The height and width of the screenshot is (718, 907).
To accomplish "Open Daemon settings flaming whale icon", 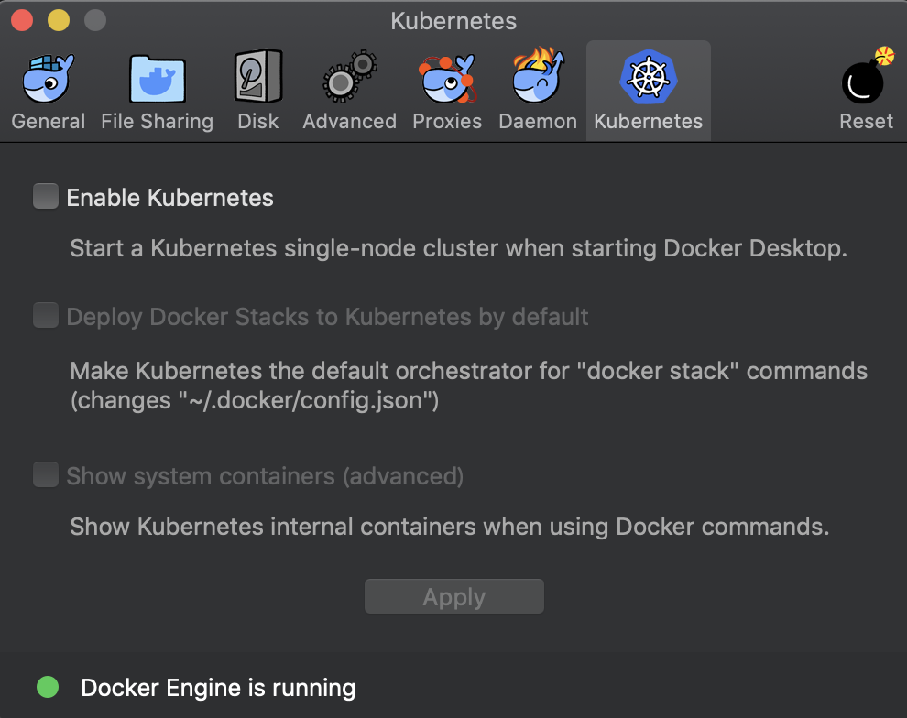I will click(x=538, y=79).
